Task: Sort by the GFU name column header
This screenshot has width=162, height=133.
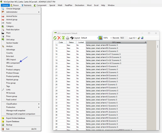Action: 116,42
